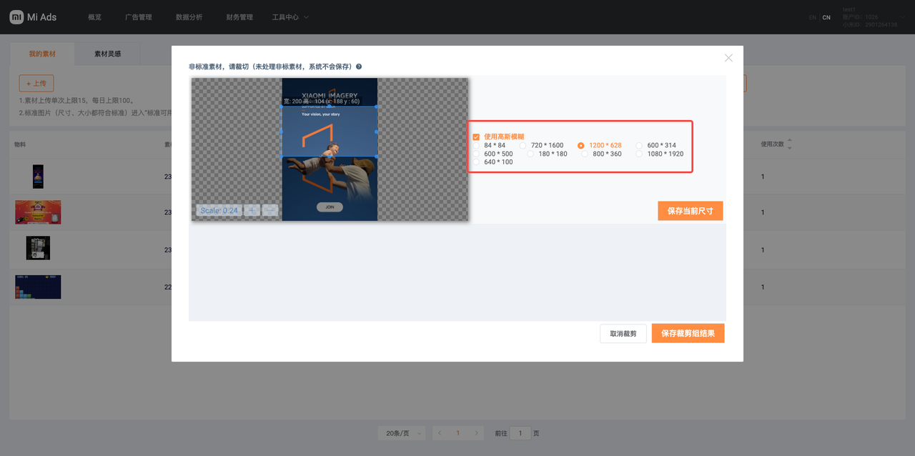Image resolution: width=915 pixels, height=456 pixels.
Task: Open the 20条/页 page size dropdown
Action: coord(401,433)
